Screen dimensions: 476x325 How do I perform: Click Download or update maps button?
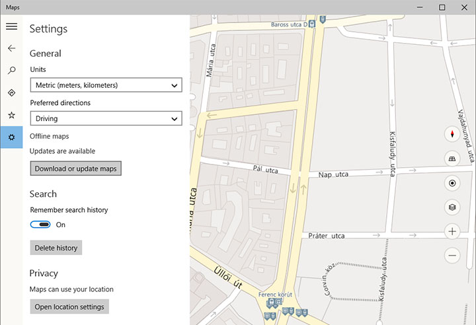coord(75,168)
